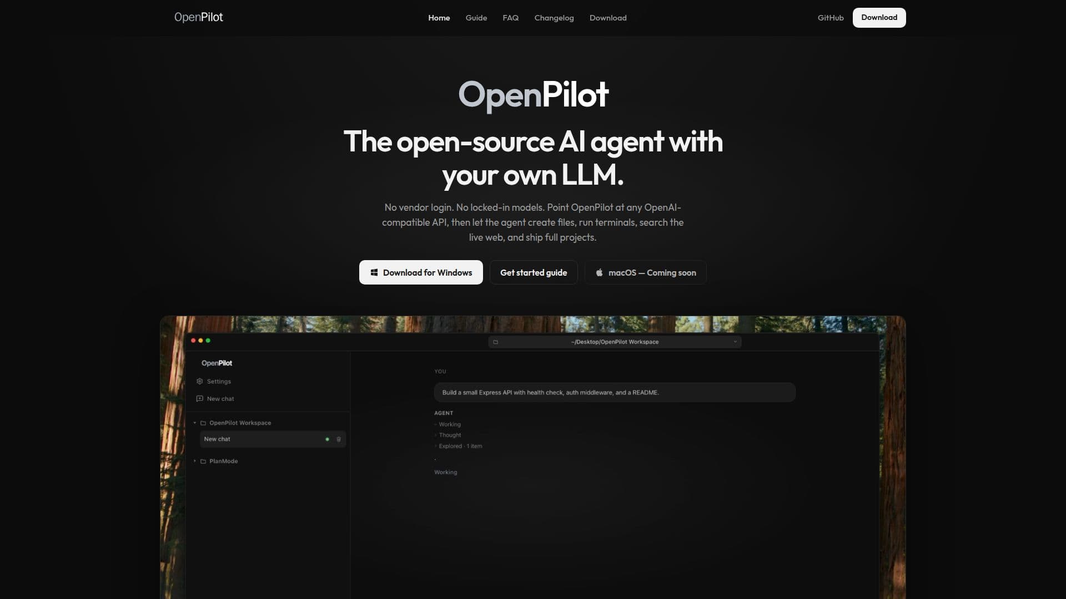The width and height of the screenshot is (1066, 599).
Task: Click the New chat bubble icon
Action: pos(199,398)
